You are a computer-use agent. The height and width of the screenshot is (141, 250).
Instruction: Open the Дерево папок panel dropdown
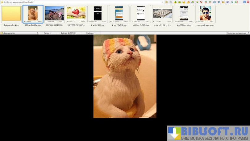37,33
